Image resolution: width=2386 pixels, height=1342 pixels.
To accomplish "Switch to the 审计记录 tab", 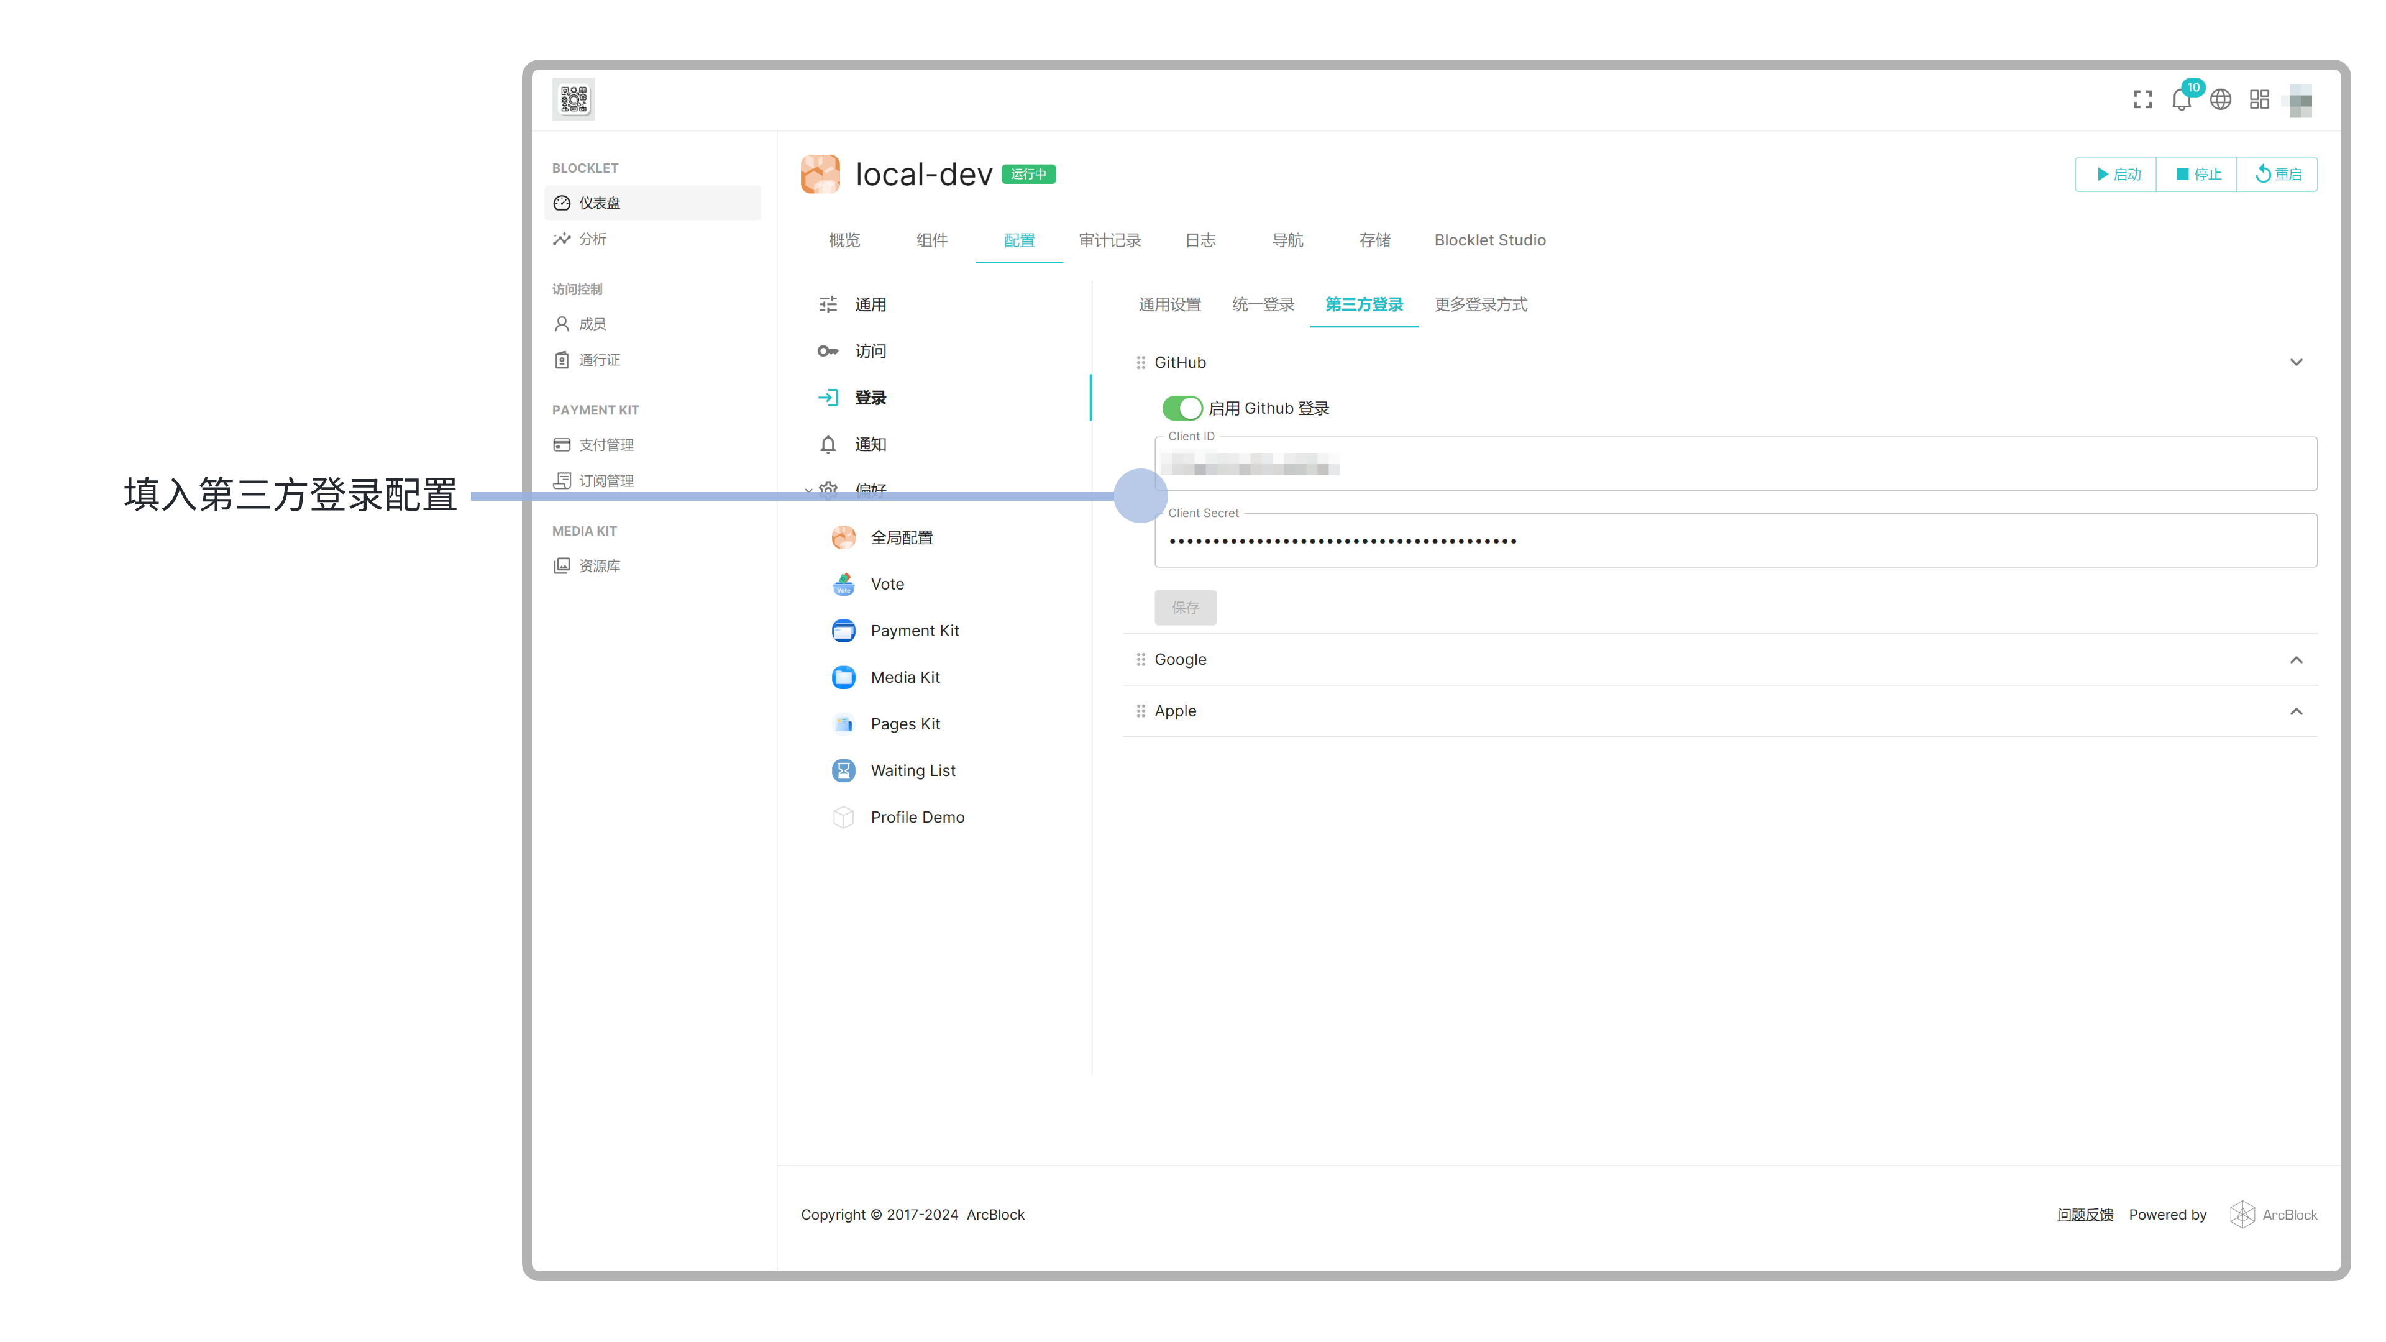I will pyautogui.click(x=1110, y=240).
